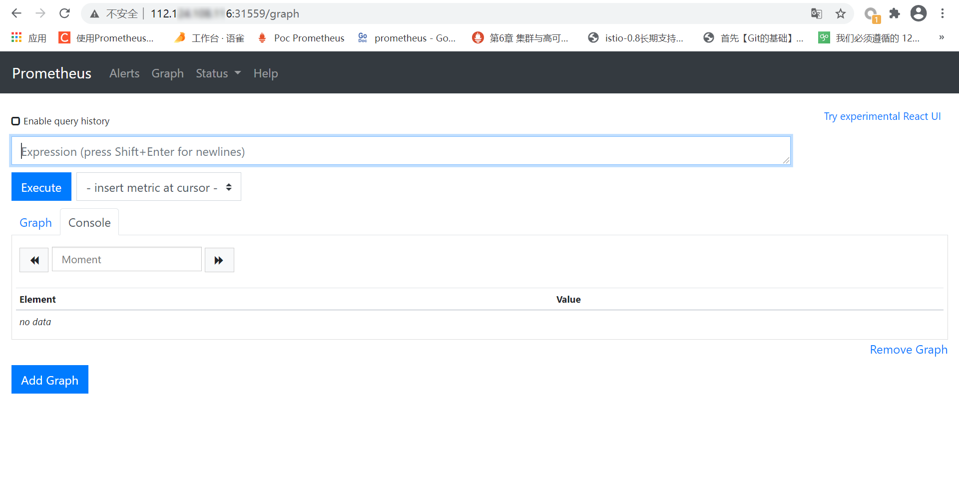Open Graph in the top navbar
959x481 pixels.
168,73
